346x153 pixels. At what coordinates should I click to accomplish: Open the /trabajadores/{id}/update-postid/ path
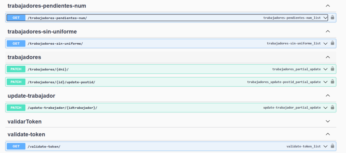tap(61, 82)
